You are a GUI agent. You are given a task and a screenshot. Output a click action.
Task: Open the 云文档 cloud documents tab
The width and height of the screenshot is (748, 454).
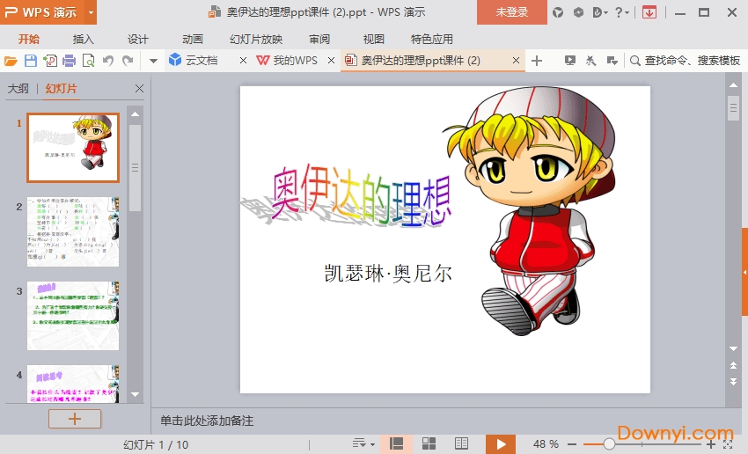coord(202,60)
